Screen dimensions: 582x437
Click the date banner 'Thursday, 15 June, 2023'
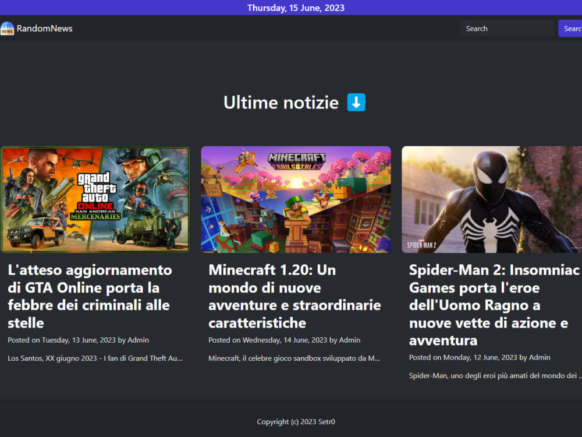(x=296, y=8)
